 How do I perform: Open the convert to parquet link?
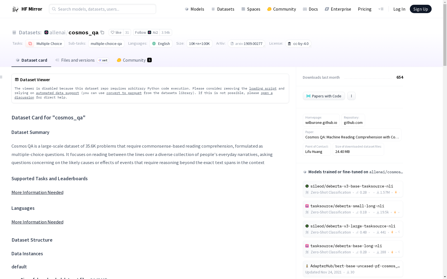[x=124, y=93]
